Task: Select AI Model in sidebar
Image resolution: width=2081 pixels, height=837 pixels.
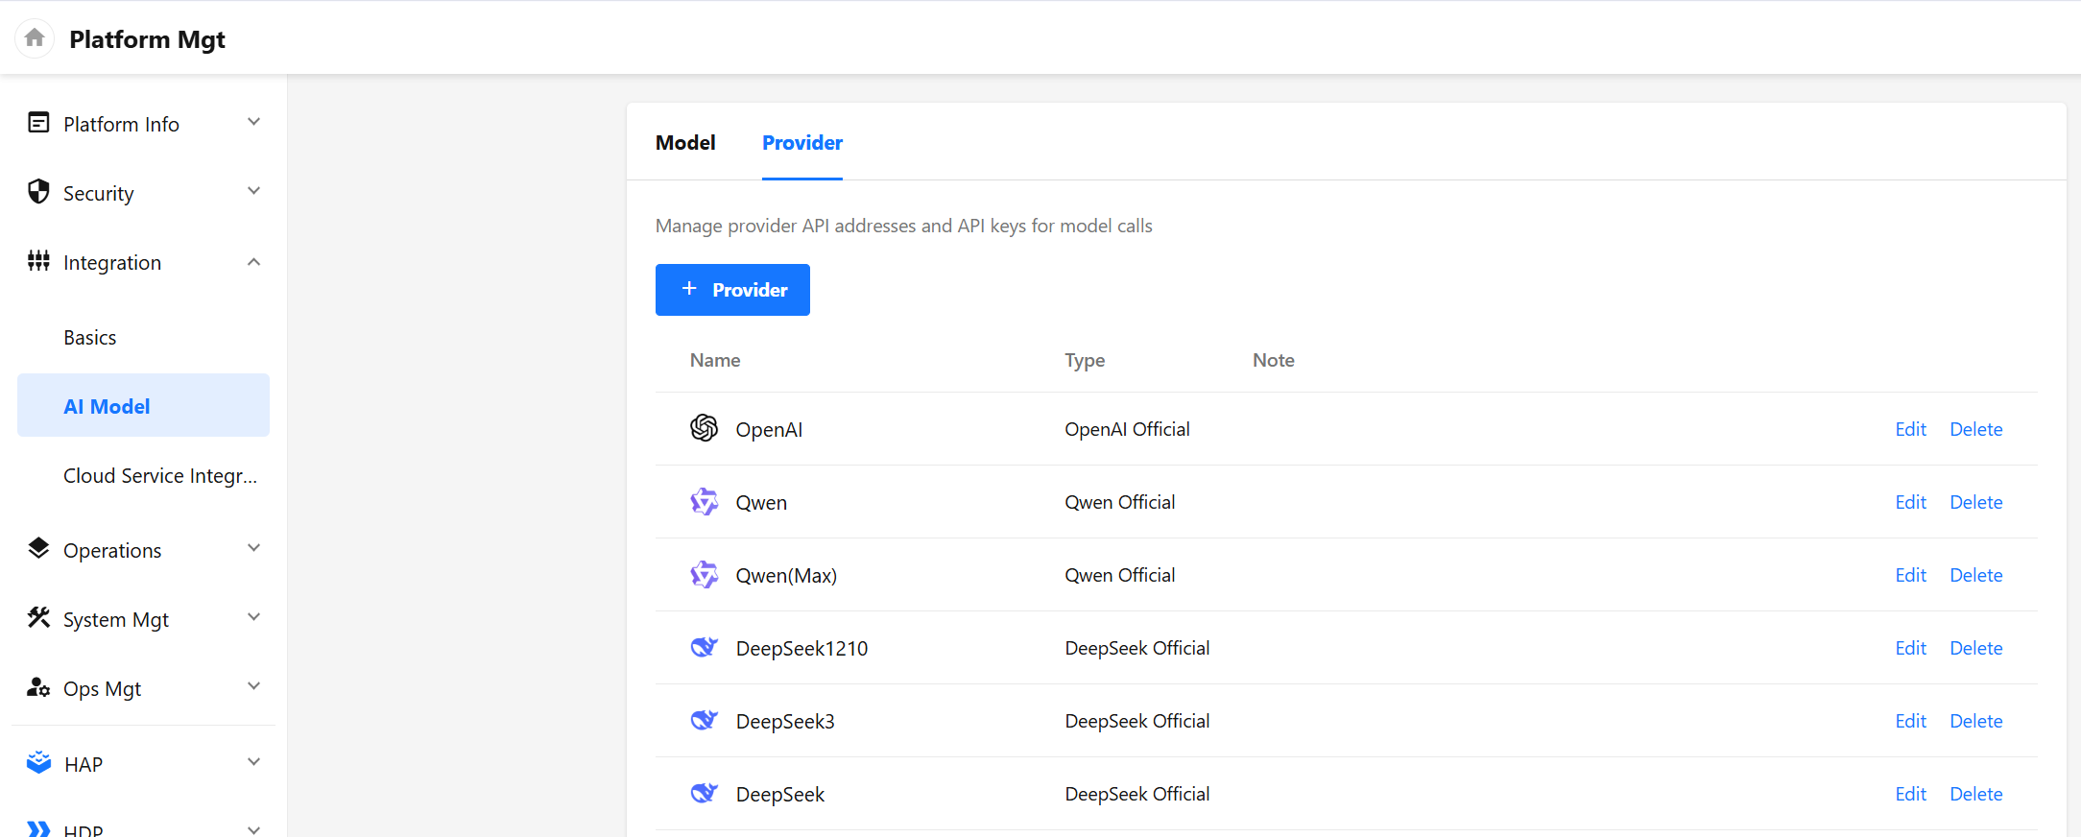Action: point(143,405)
